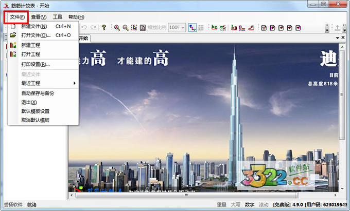Click the zoom out magnifier icon

pos(126,28)
